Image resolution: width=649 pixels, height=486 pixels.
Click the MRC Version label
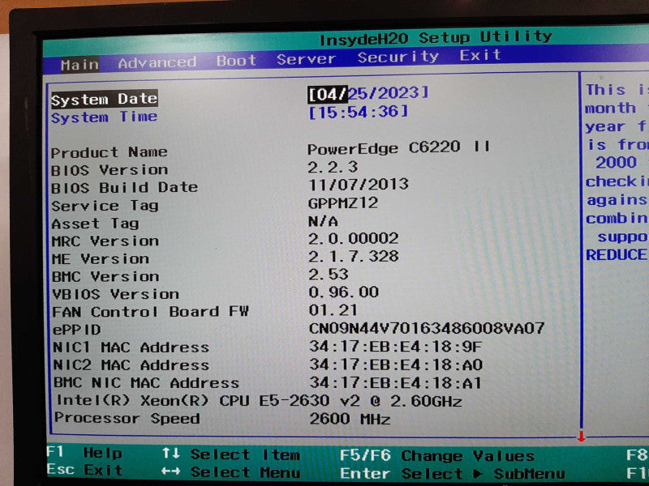point(105,241)
